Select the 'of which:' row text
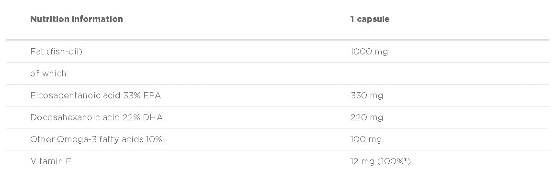The image size is (555, 180). 49,74
